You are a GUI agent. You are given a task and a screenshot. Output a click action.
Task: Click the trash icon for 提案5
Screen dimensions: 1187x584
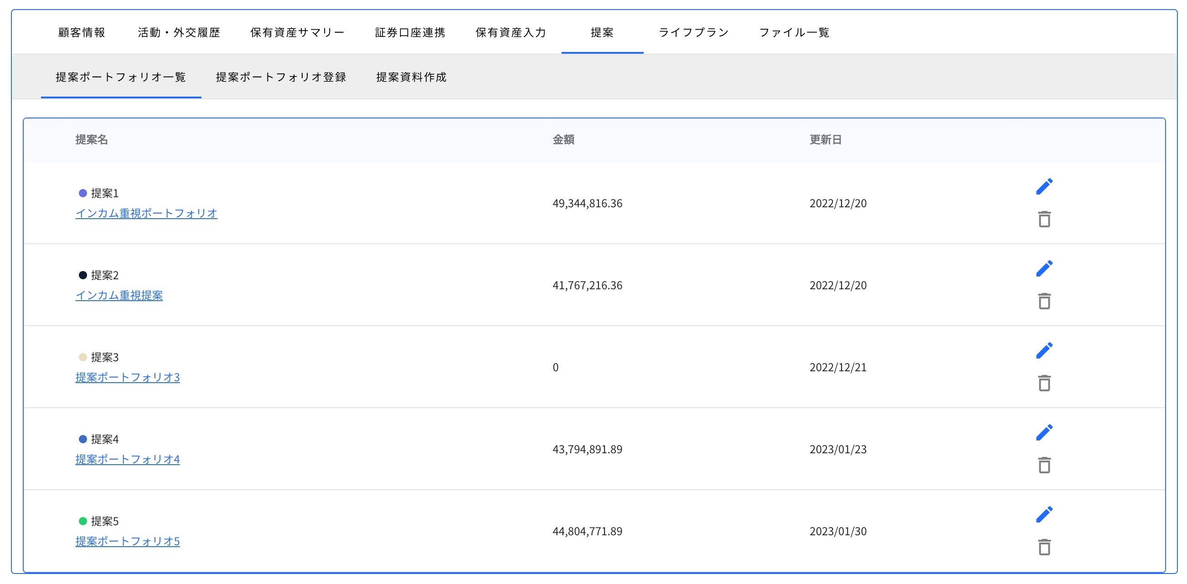tap(1044, 547)
